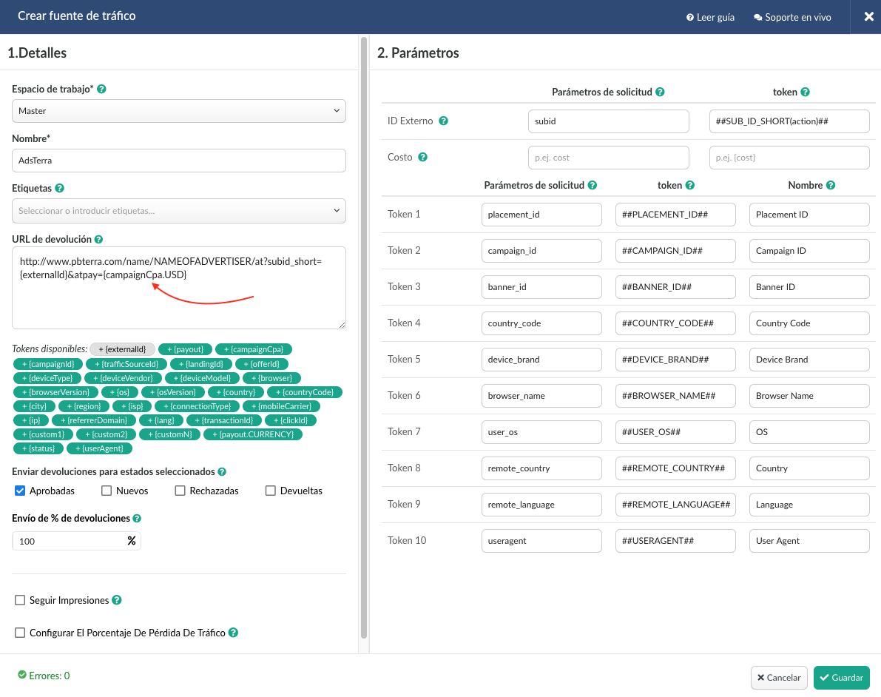Click the ##REMOTE_COUNTRY## token field
The width and height of the screenshot is (881, 697).
coord(675,468)
